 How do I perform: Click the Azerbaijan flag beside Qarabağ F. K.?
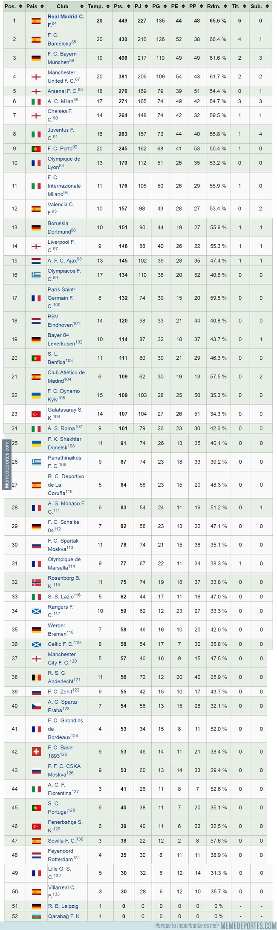pyautogui.click(x=36, y=916)
